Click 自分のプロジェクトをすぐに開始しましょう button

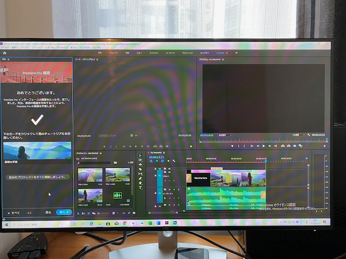pos(37,177)
